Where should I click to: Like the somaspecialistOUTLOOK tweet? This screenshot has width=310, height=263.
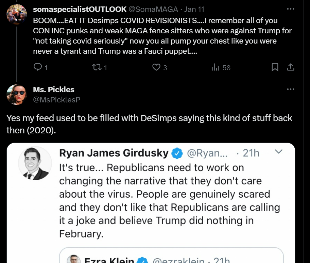click(x=156, y=67)
